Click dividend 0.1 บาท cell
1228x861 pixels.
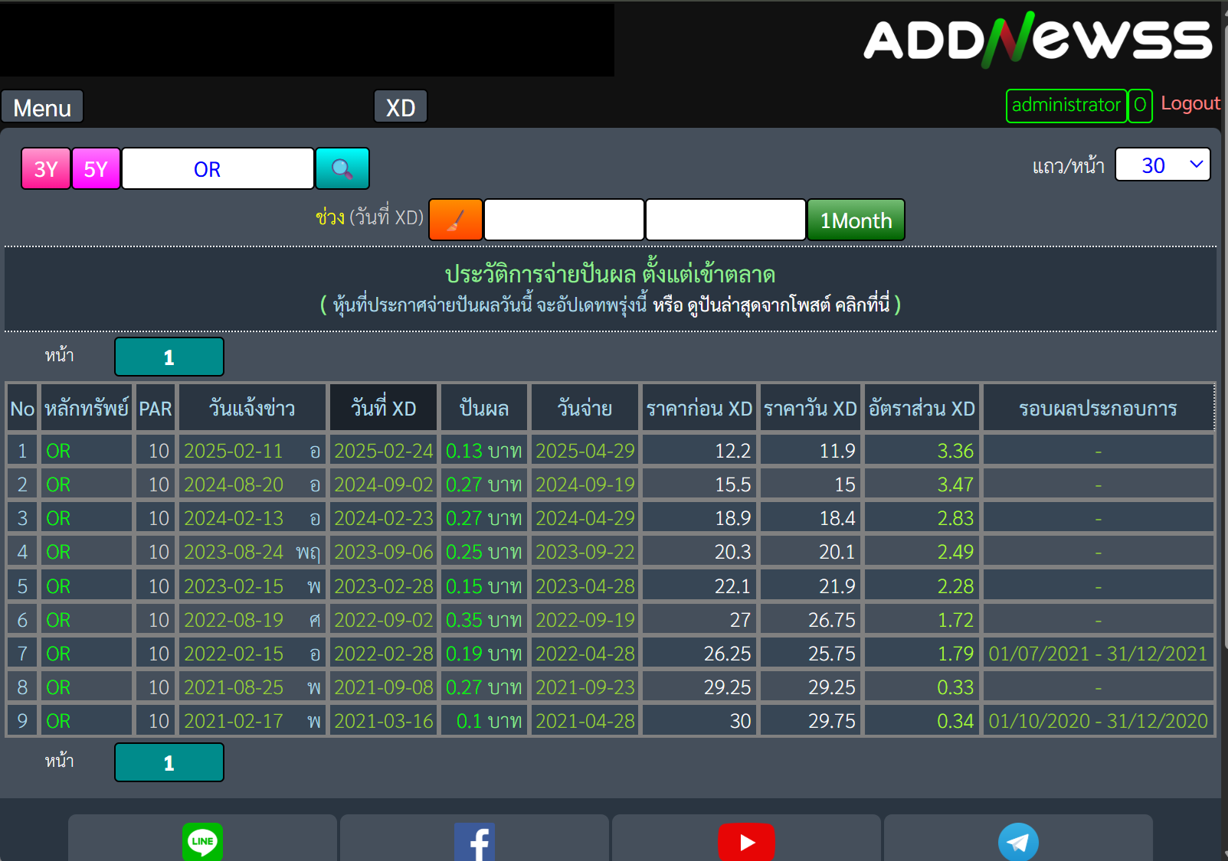[484, 721]
